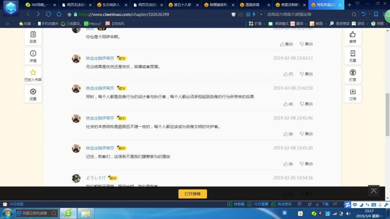The width and height of the screenshot is (390, 219).
Task: Open the 设置 reader settings gear
Action: [x=33, y=94]
